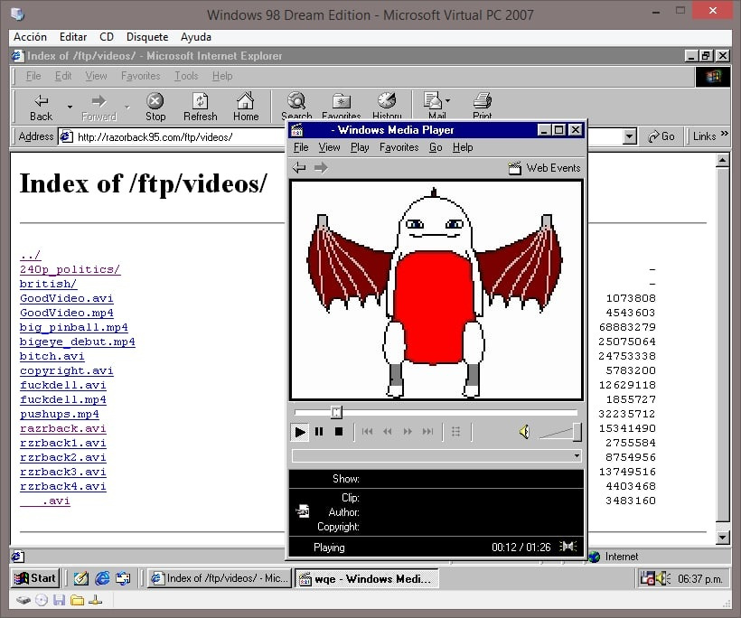741x618 pixels.
Task: Stop page loading in Internet Explorer
Action: tap(155, 108)
